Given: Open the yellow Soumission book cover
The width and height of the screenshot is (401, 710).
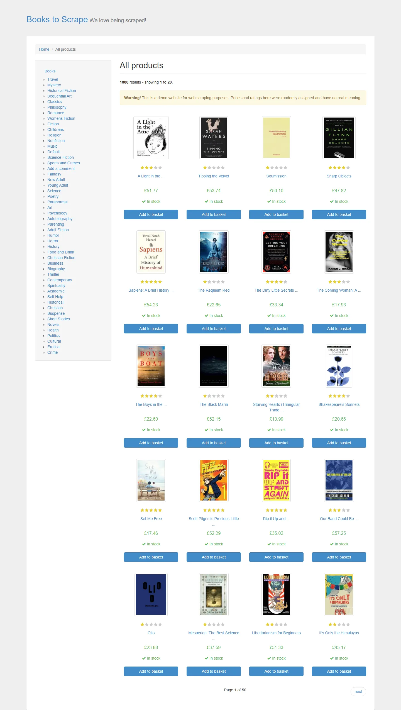Looking at the screenshot, I should pyautogui.click(x=276, y=138).
